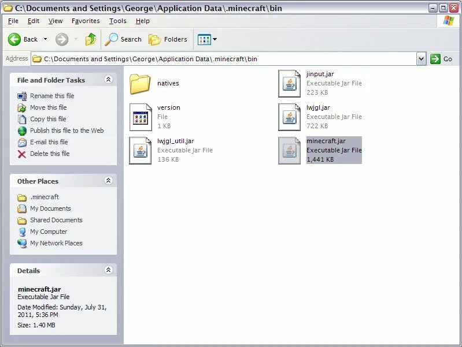Click the natives folder name
Screen dimensions: 462x347
(x=168, y=83)
